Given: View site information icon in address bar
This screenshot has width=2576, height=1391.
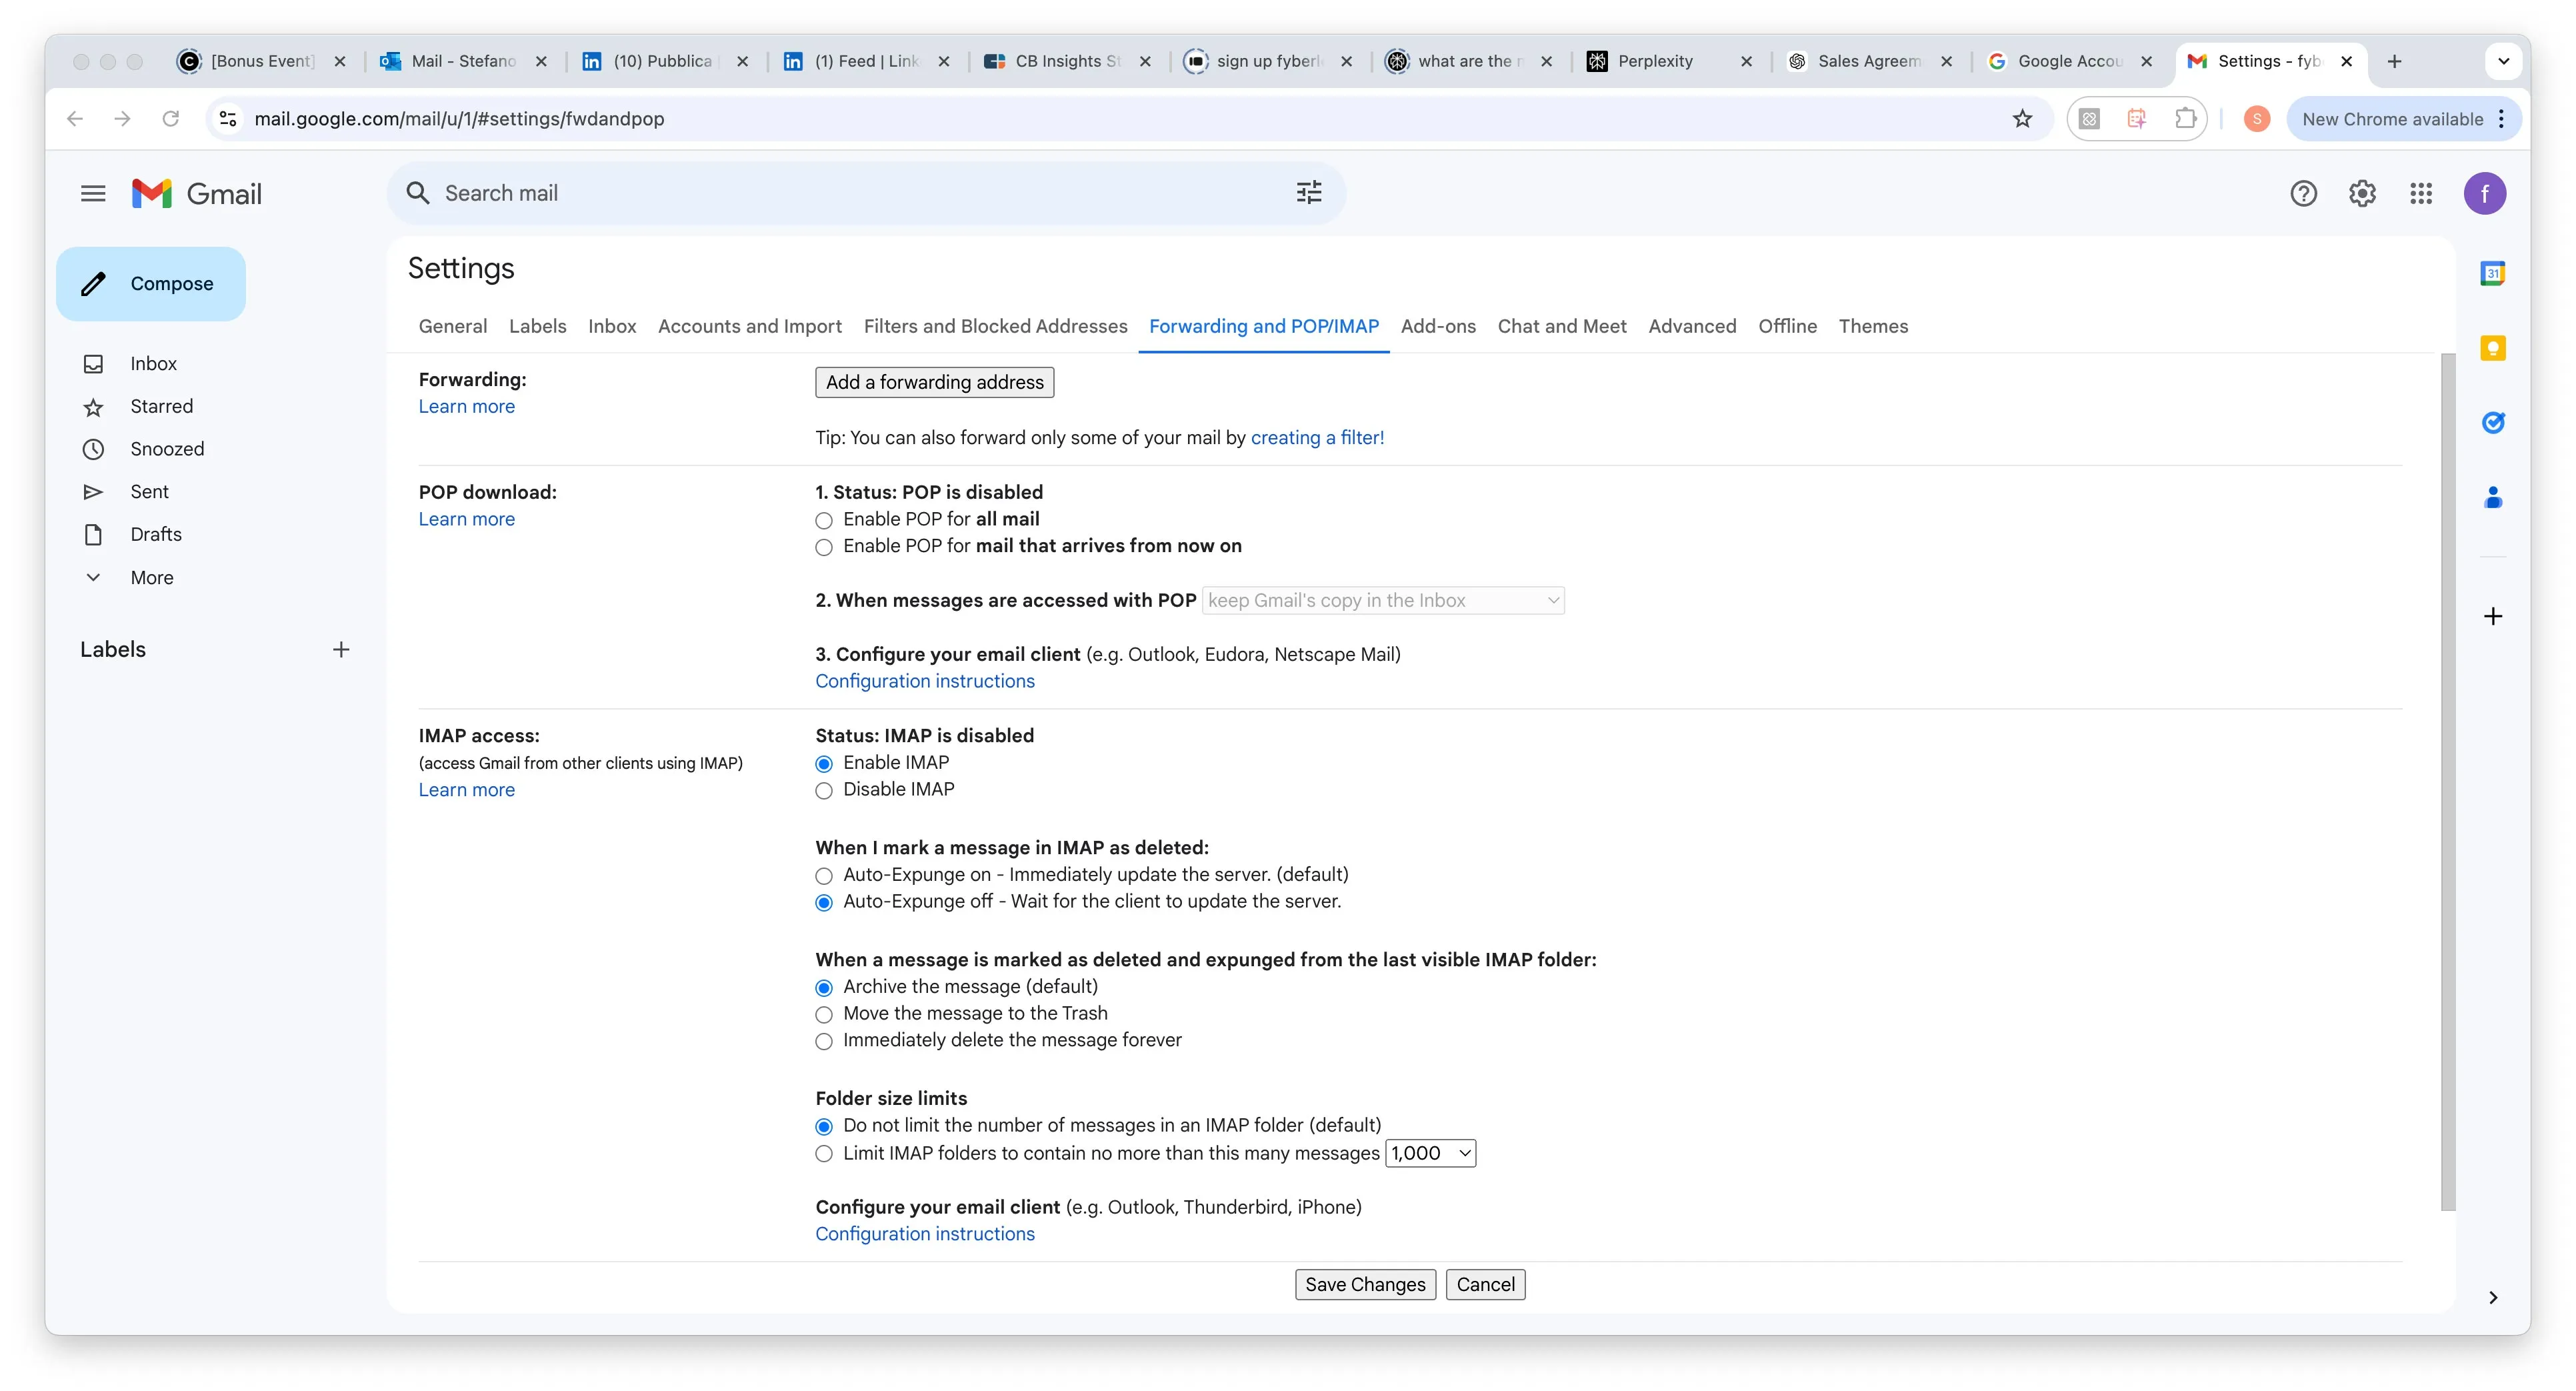Looking at the screenshot, I should pyautogui.click(x=228, y=119).
